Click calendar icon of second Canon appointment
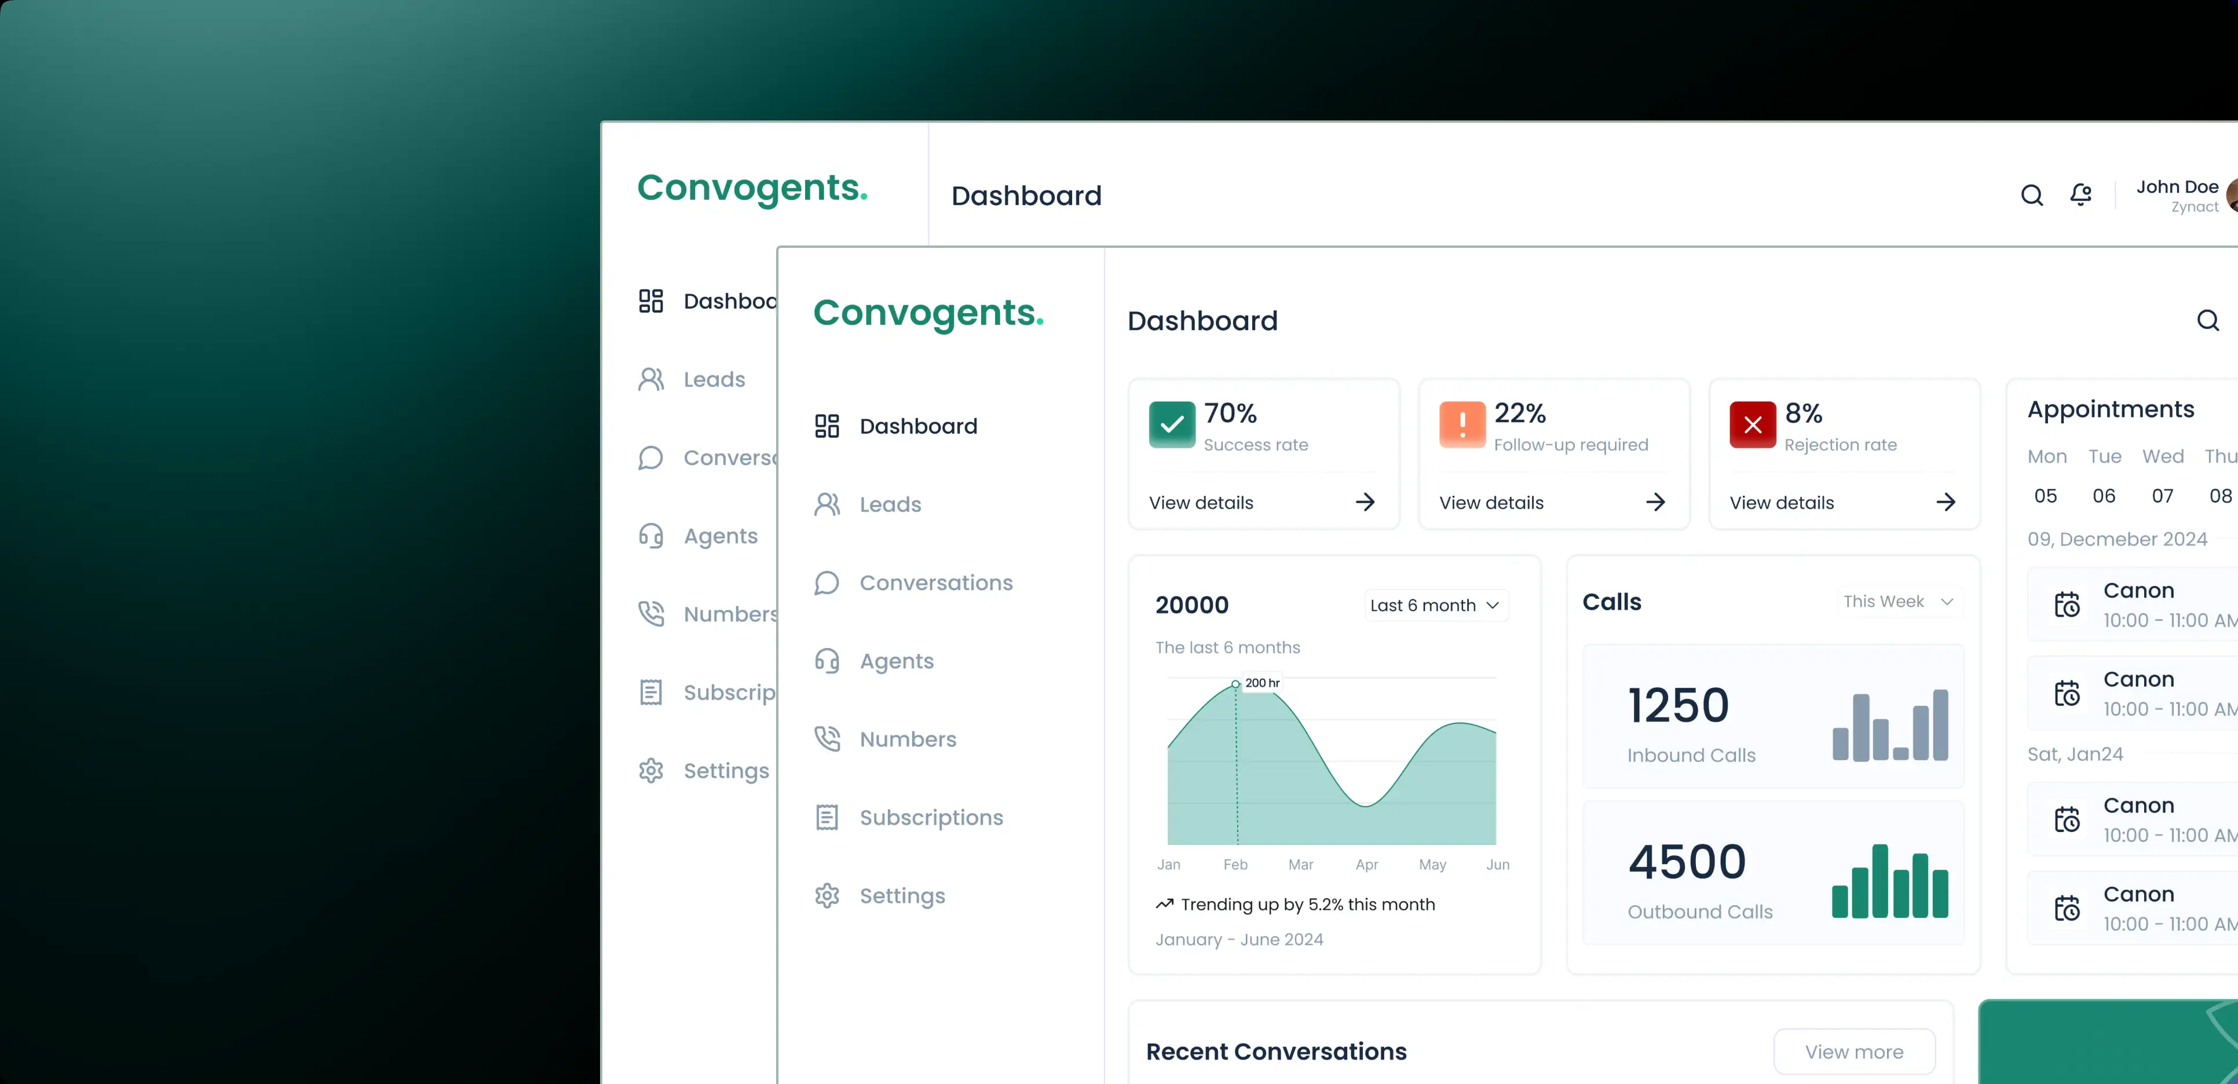This screenshot has height=1084, width=2238. click(x=2067, y=693)
